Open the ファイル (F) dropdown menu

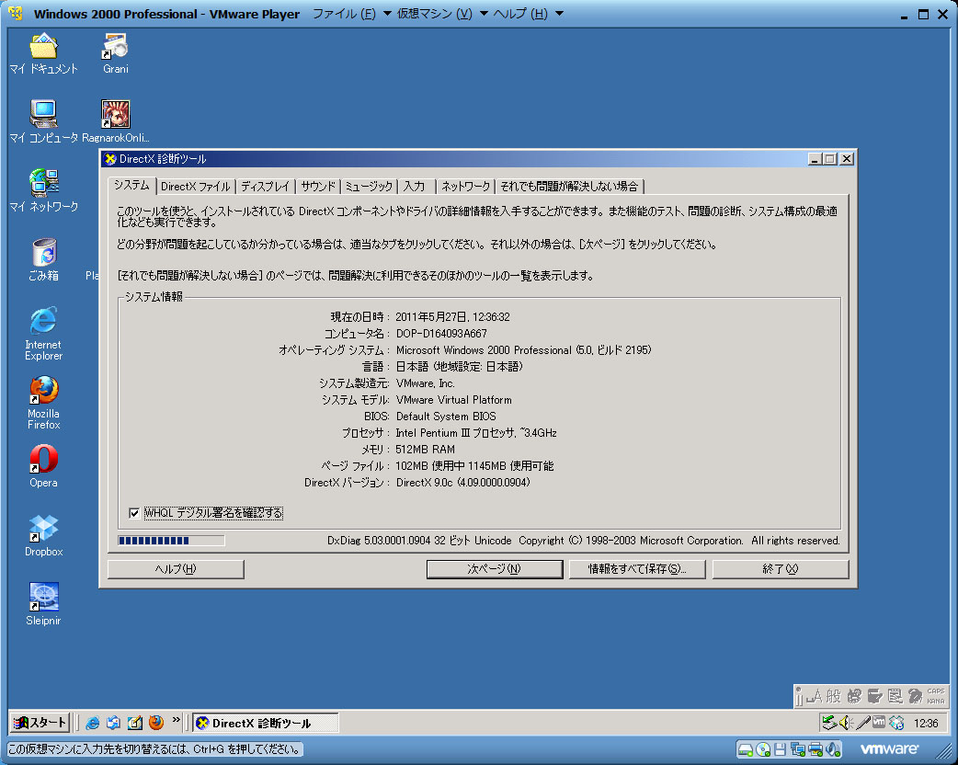point(352,14)
